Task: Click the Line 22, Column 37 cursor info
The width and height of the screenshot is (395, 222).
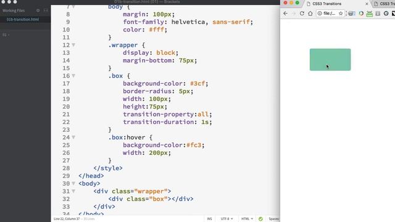Action: pyautogui.click(x=67, y=219)
